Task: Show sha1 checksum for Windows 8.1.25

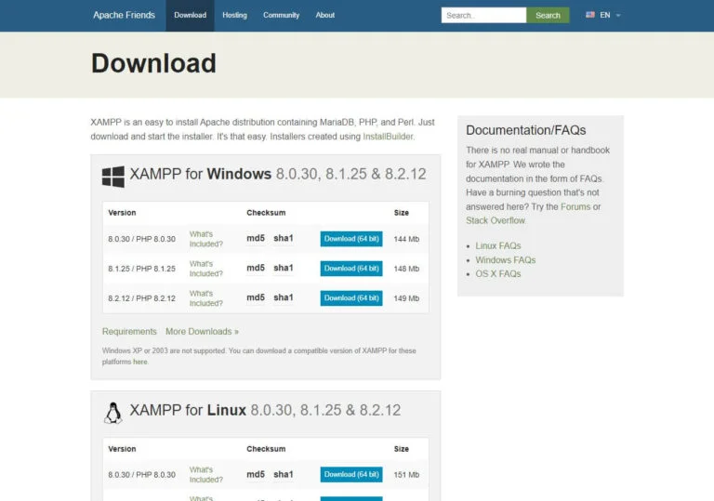Action: click(x=284, y=268)
